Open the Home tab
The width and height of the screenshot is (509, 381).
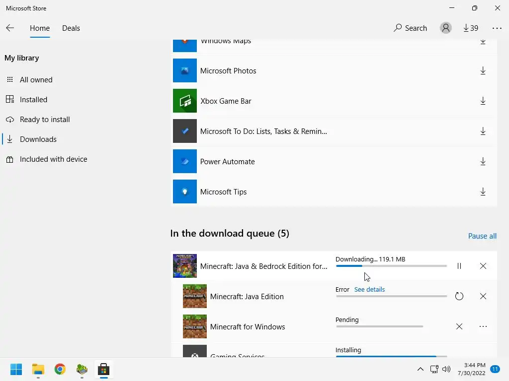tap(40, 28)
